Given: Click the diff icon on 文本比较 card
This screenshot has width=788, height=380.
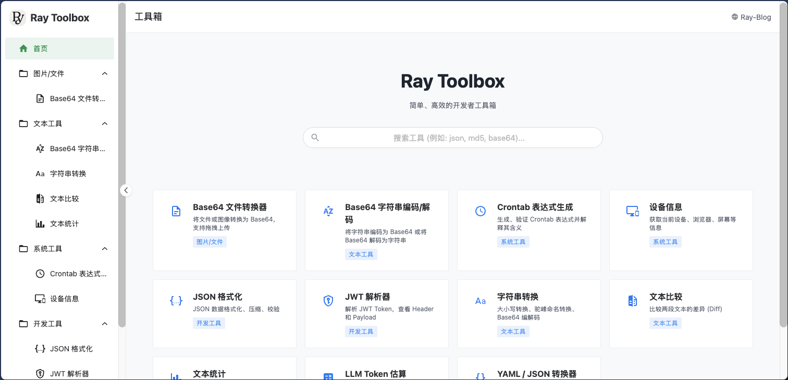Looking at the screenshot, I should tap(632, 301).
